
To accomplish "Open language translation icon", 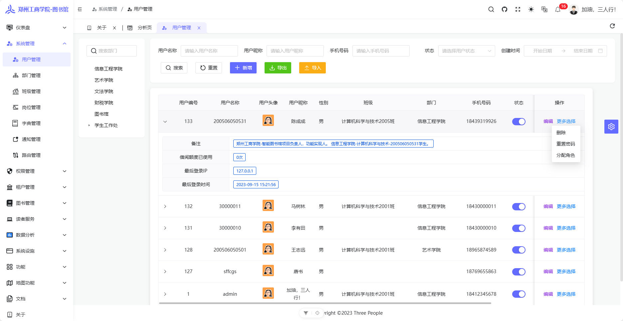I will (544, 9).
